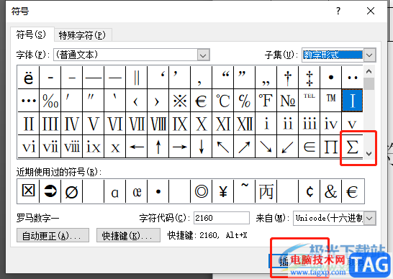
Task: Select the southeast arrow ↘ symbol
Action: [266, 147]
